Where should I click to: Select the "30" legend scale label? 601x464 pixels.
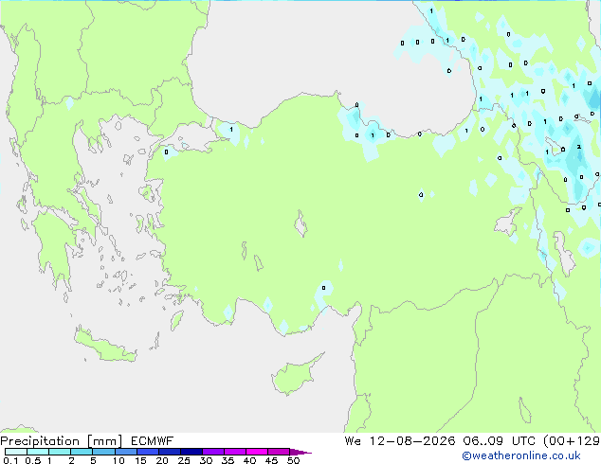[x=206, y=460]
